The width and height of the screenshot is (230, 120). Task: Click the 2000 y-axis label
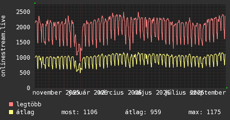click(x=23, y=27)
